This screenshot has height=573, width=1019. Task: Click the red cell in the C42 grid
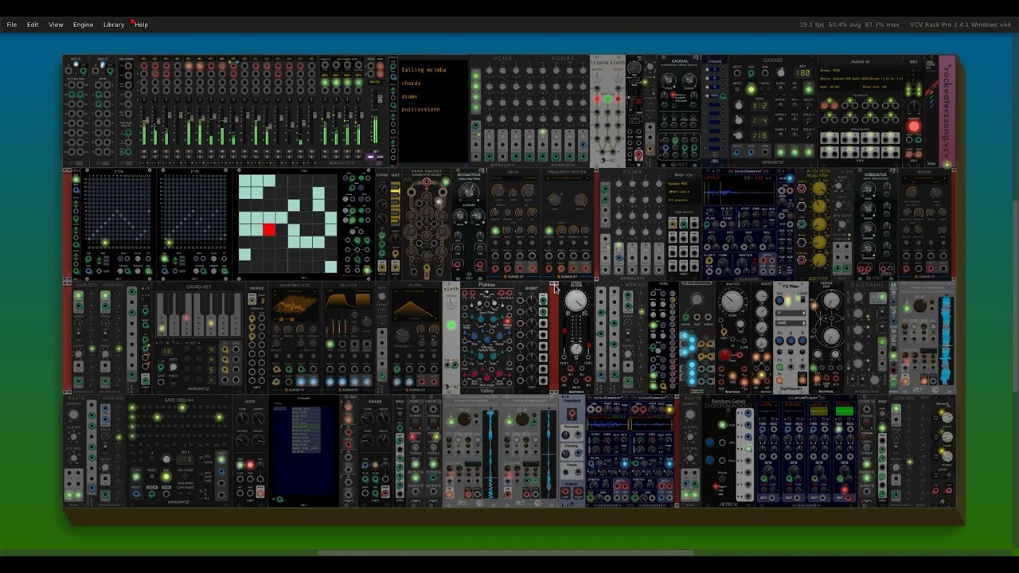(269, 230)
